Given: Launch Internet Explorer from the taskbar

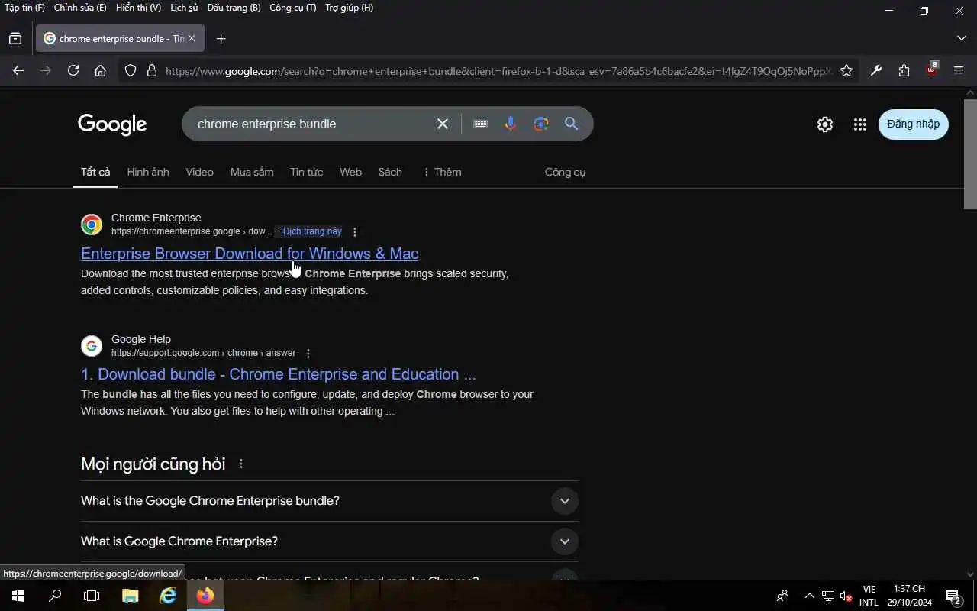Looking at the screenshot, I should pyautogui.click(x=168, y=596).
